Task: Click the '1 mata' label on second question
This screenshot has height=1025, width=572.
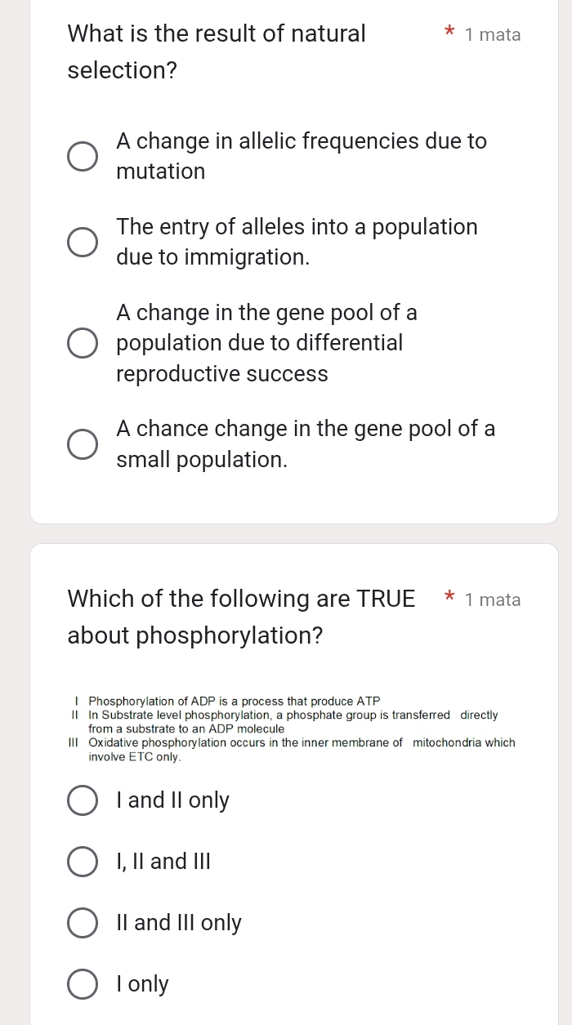Action: pos(493,599)
